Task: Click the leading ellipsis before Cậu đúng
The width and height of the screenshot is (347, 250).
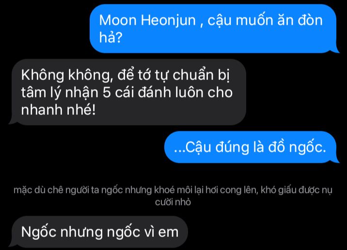Action: 179,152
